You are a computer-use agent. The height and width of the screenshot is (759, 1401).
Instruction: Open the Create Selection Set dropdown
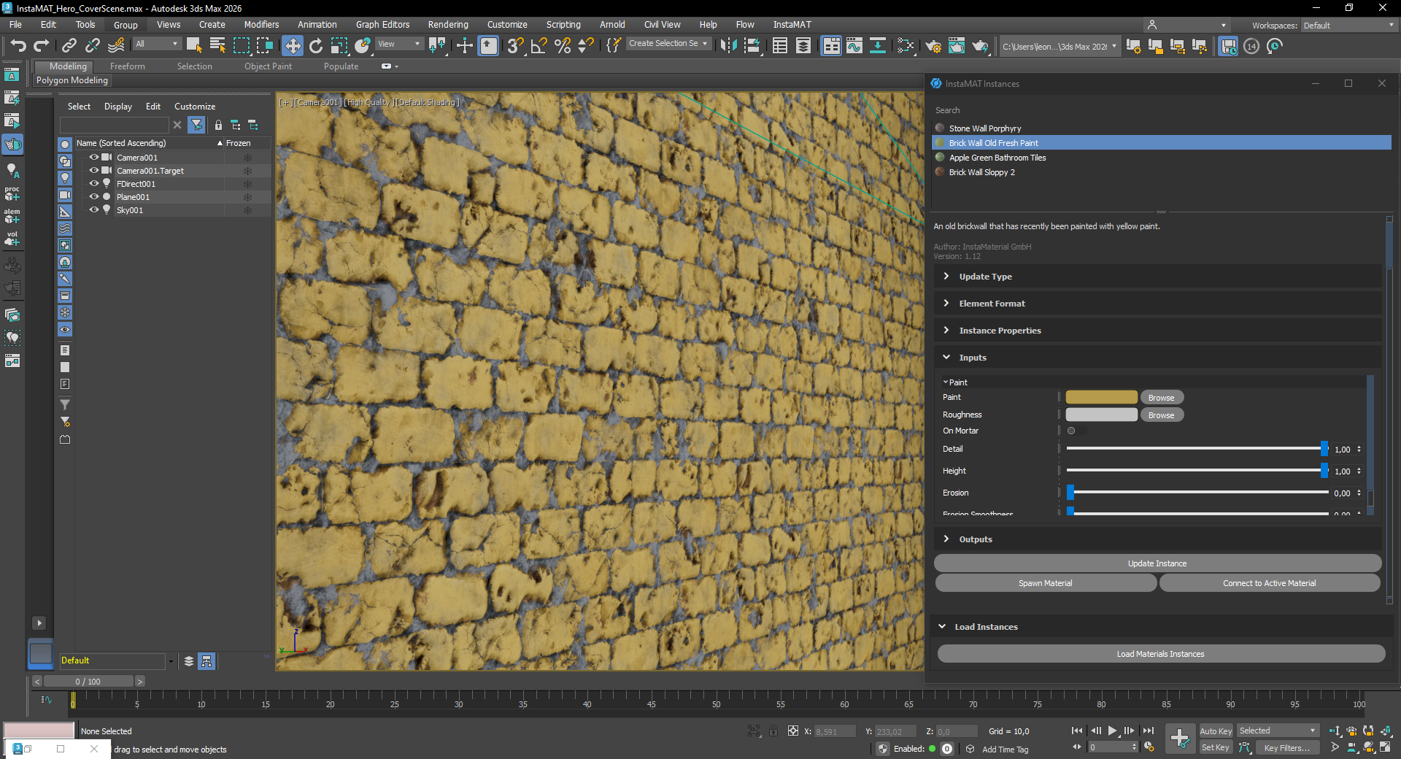(x=668, y=44)
